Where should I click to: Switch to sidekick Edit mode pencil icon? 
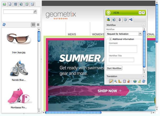(111, 81)
